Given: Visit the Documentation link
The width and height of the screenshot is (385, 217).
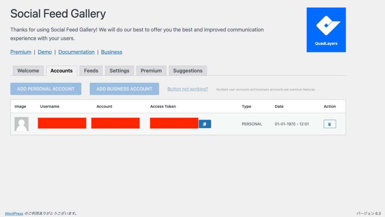Looking at the screenshot, I should click(x=76, y=52).
